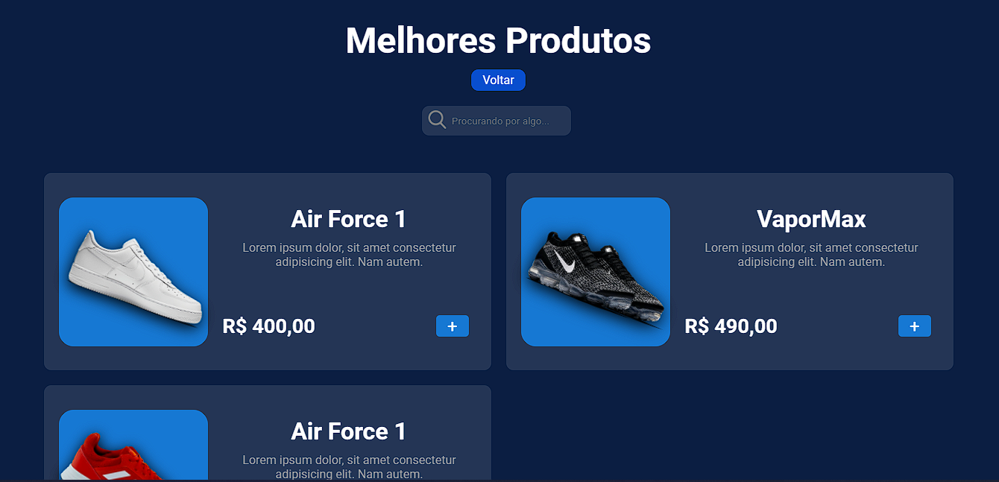This screenshot has height=482, width=999.
Task: Click the R$ 400,00 price label
Action: point(269,326)
